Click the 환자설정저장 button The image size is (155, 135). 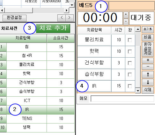coord(148,49)
